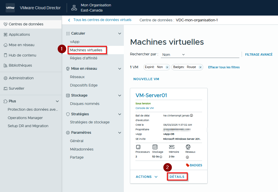
Task: Open Setup DR and Migration
Action: click(x=28, y=126)
